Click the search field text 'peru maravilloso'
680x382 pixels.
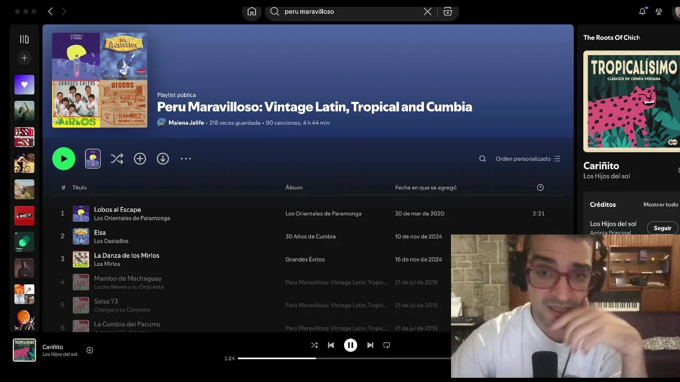coord(309,11)
